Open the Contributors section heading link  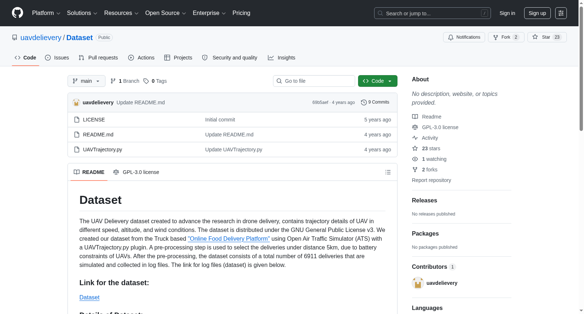click(x=434, y=267)
